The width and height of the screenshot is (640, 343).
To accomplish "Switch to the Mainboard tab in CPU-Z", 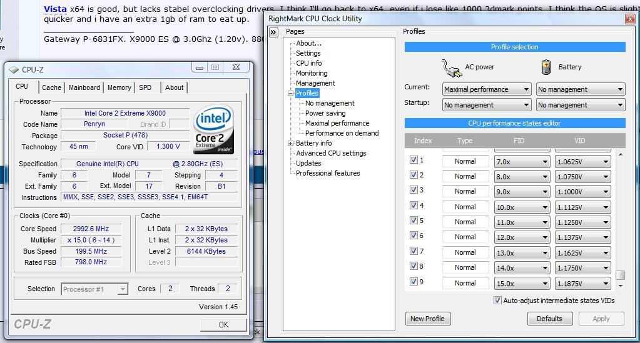I will pyautogui.click(x=84, y=87).
